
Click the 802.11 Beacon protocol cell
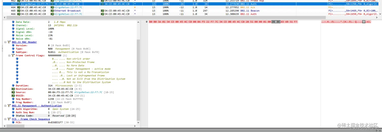click(x=250, y=11)
